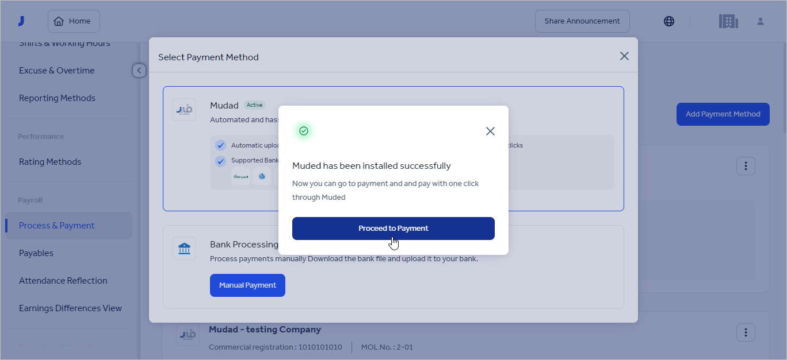The image size is (787, 360).
Task: Click the bank icon on the Bank Processing card
Action: pyautogui.click(x=184, y=248)
